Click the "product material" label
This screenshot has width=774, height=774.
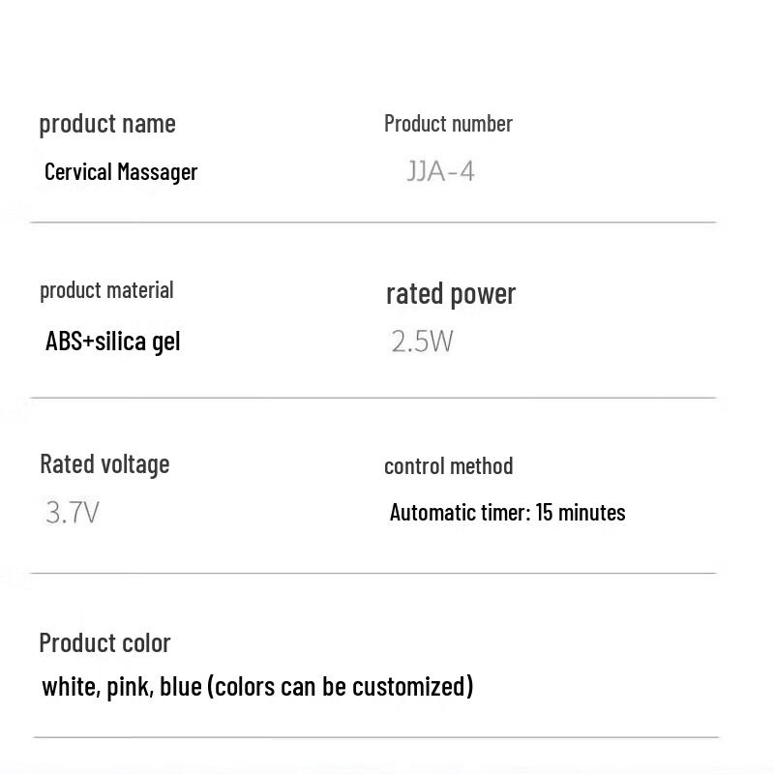pyautogui.click(x=106, y=290)
